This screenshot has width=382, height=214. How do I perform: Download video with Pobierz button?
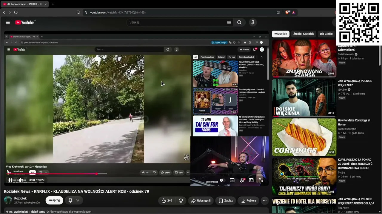point(248,201)
